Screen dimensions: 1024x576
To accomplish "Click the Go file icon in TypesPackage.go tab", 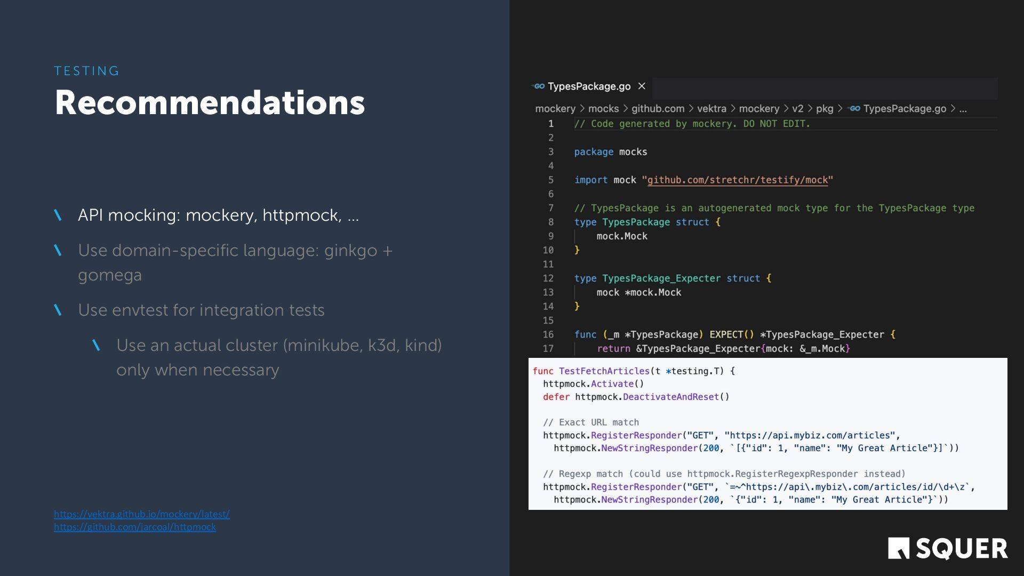I will 539,86.
